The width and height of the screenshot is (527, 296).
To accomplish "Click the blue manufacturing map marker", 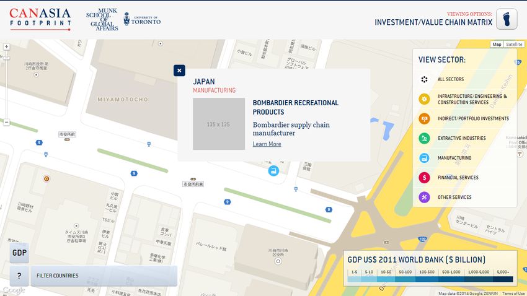I will [x=273, y=170].
